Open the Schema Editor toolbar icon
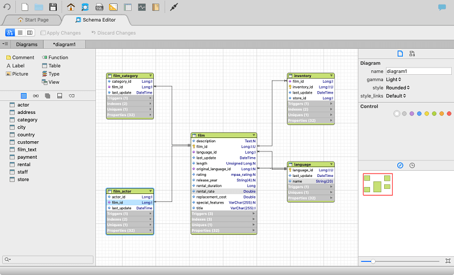 85,7
